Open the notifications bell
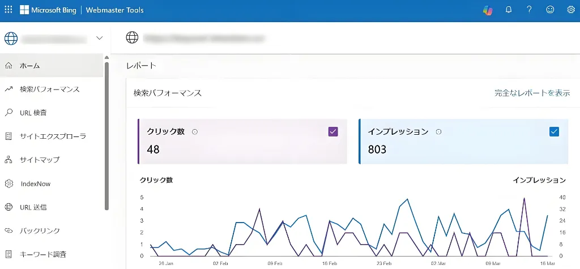Viewport: 580px width, 269px height. pyautogui.click(x=508, y=10)
